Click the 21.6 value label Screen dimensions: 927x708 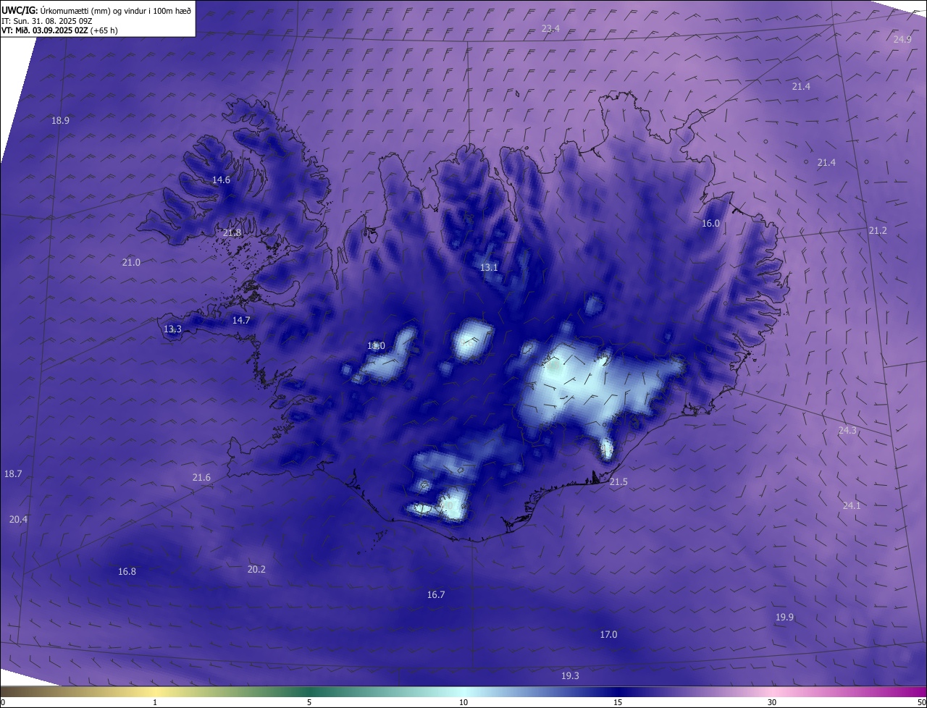point(201,477)
